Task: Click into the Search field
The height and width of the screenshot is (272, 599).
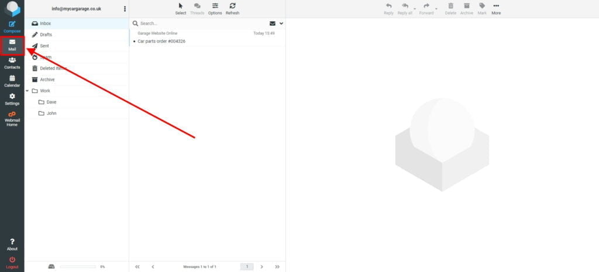Action: point(202,23)
